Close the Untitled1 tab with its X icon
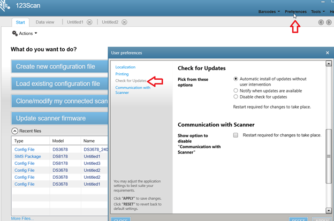 (89, 22)
